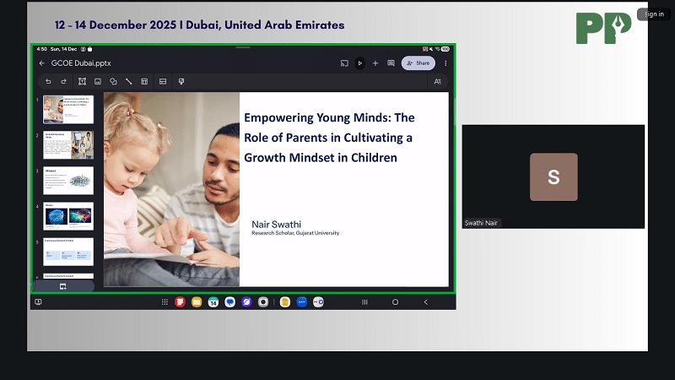Click the plus icon in the top bar
Screen dimensions: 675x380
click(375, 63)
